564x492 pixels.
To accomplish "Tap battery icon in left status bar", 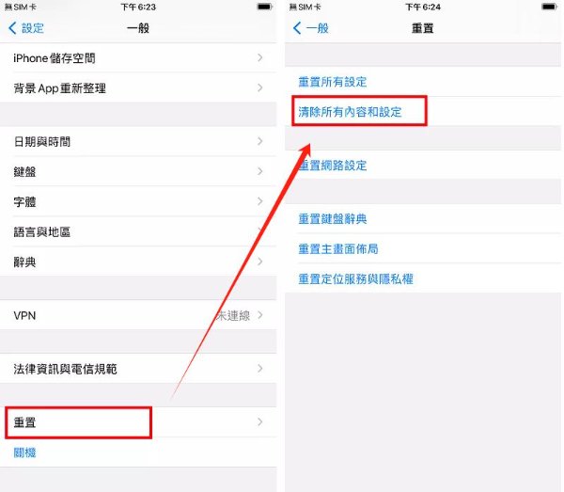I will (265, 7).
